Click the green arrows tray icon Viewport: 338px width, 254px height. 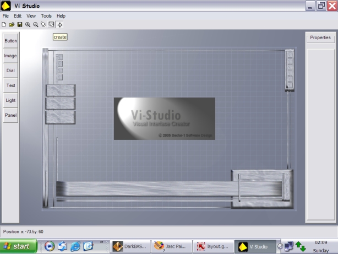click(301, 246)
